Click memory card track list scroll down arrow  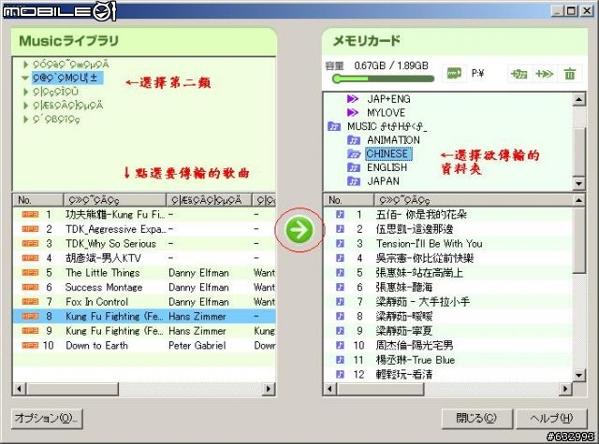pyautogui.click(x=578, y=375)
